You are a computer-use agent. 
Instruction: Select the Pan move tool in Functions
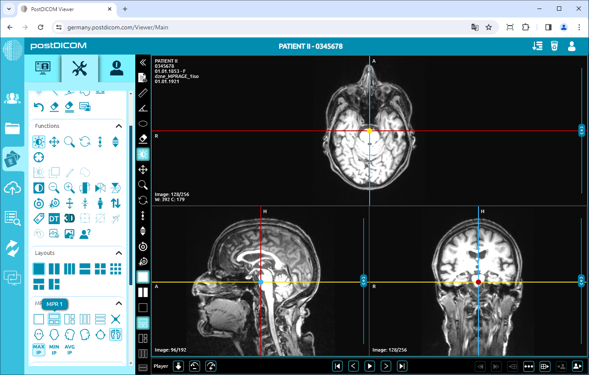click(x=54, y=142)
